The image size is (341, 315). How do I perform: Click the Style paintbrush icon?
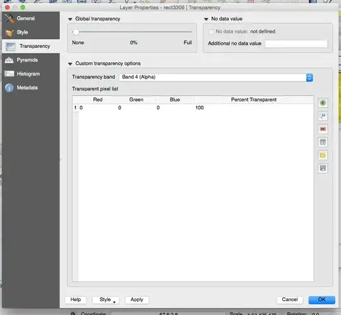click(9, 33)
